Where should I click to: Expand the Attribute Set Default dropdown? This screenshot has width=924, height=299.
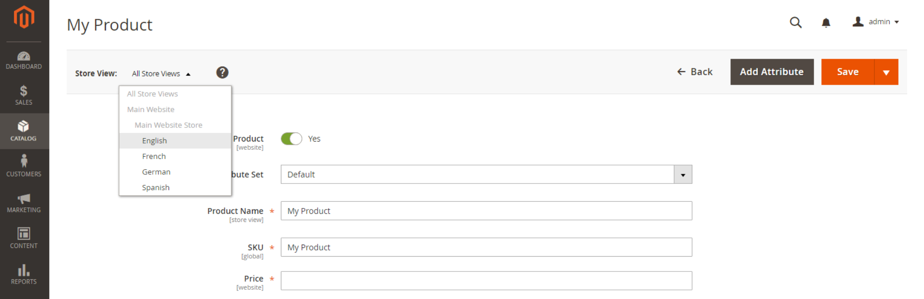683,175
